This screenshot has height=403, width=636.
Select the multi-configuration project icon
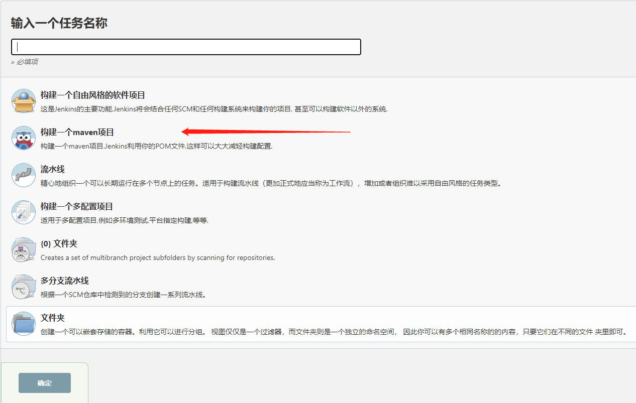pos(24,212)
